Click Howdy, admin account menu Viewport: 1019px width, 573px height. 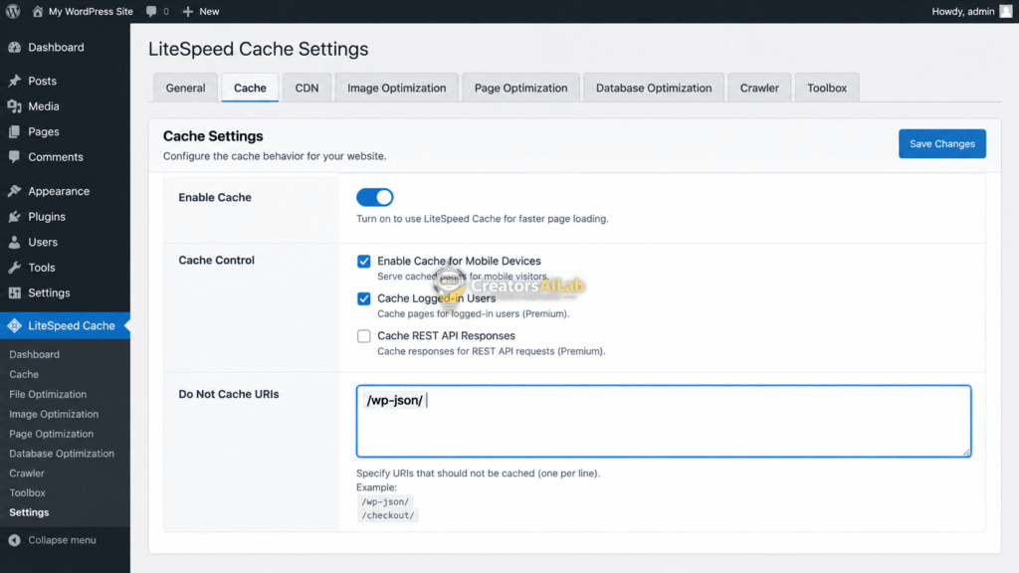tap(963, 11)
